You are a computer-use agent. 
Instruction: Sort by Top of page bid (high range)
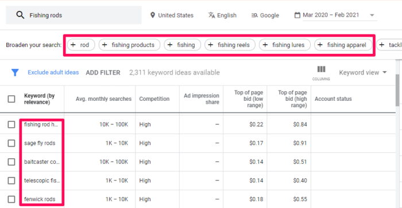coord(292,99)
